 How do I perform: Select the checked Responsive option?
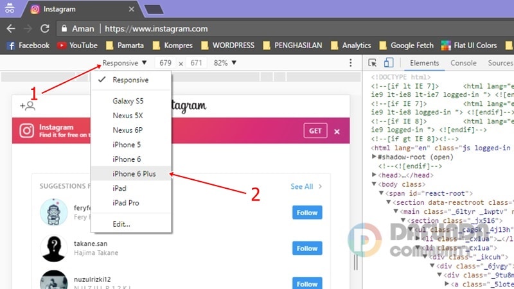tap(130, 80)
